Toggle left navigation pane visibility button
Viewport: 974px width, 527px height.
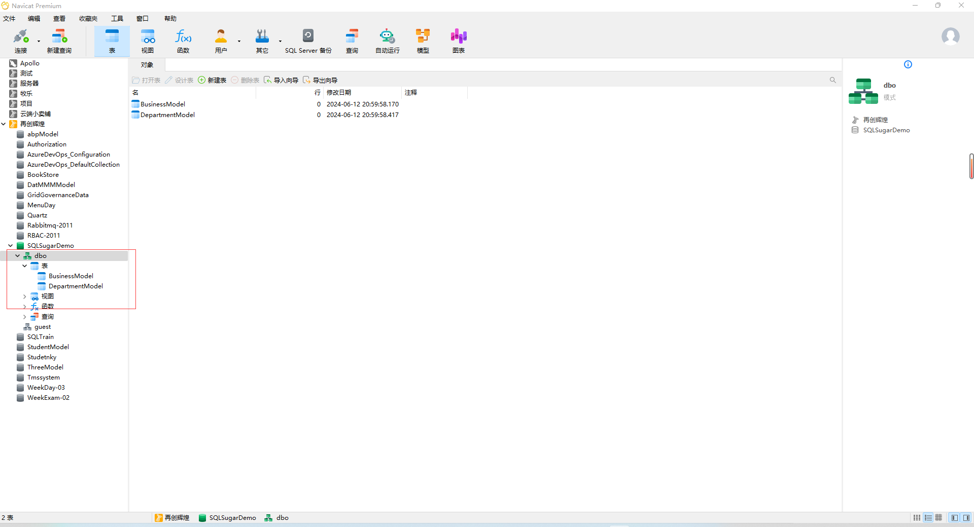(x=955, y=517)
